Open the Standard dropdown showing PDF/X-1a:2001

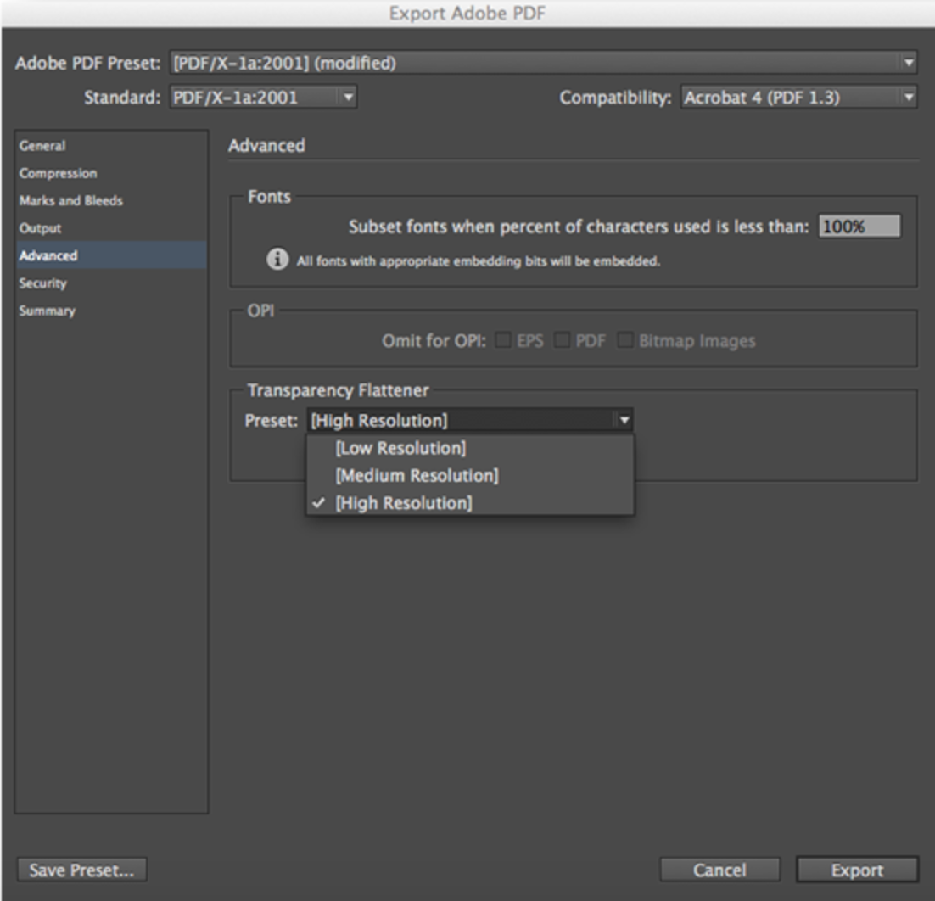[264, 98]
